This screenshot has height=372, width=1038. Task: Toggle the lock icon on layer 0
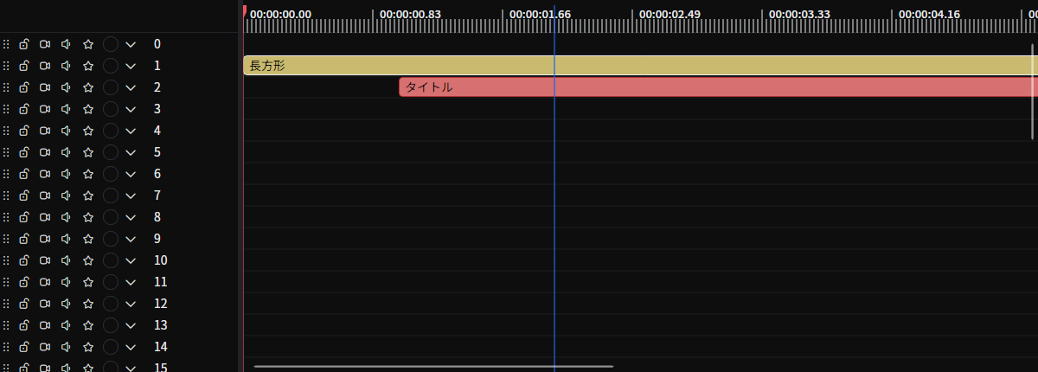(x=24, y=44)
